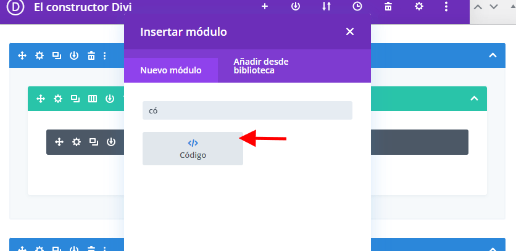Image resolution: width=516 pixels, height=251 pixels.
Task: Click portability import export arrows icon
Action: click(x=327, y=7)
